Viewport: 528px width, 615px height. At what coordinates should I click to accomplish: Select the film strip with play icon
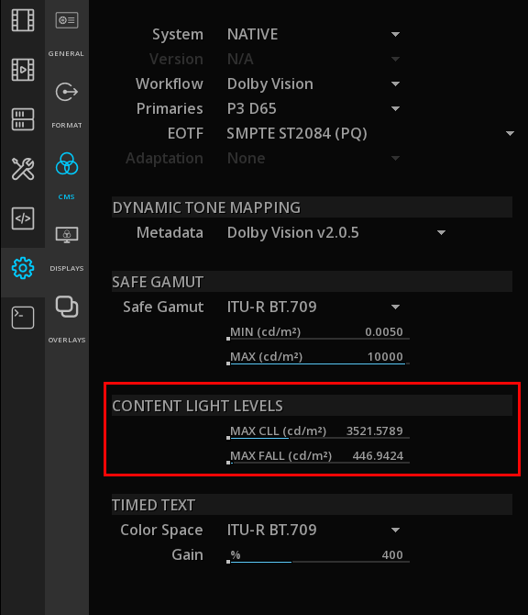(x=23, y=70)
